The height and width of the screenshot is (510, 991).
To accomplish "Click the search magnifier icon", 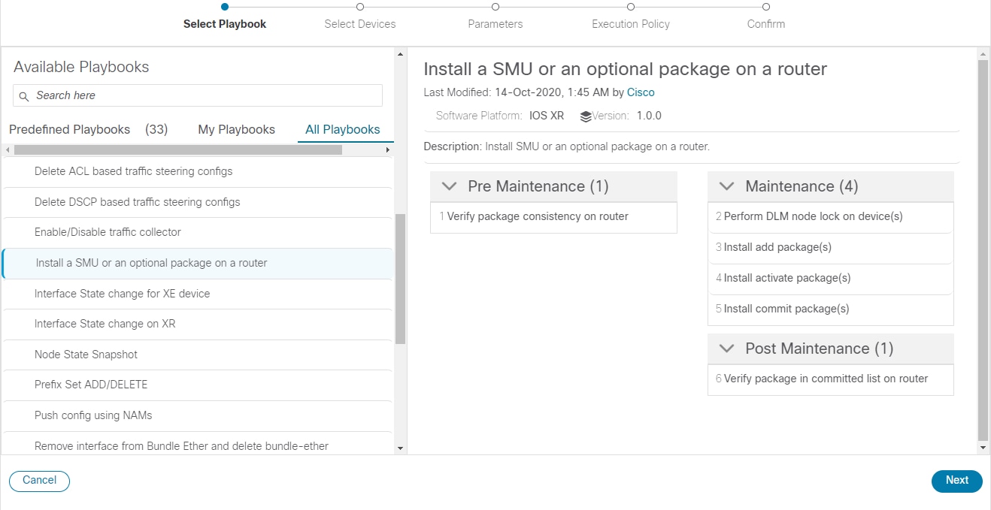I will pos(23,95).
